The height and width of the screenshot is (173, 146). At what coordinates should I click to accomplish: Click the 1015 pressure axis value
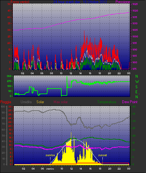coord(135,17)
